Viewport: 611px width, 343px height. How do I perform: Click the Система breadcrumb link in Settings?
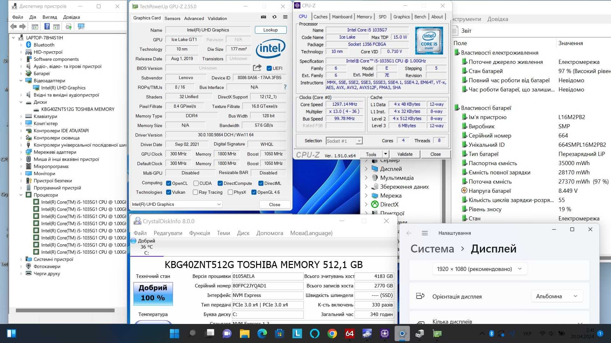[x=432, y=249]
